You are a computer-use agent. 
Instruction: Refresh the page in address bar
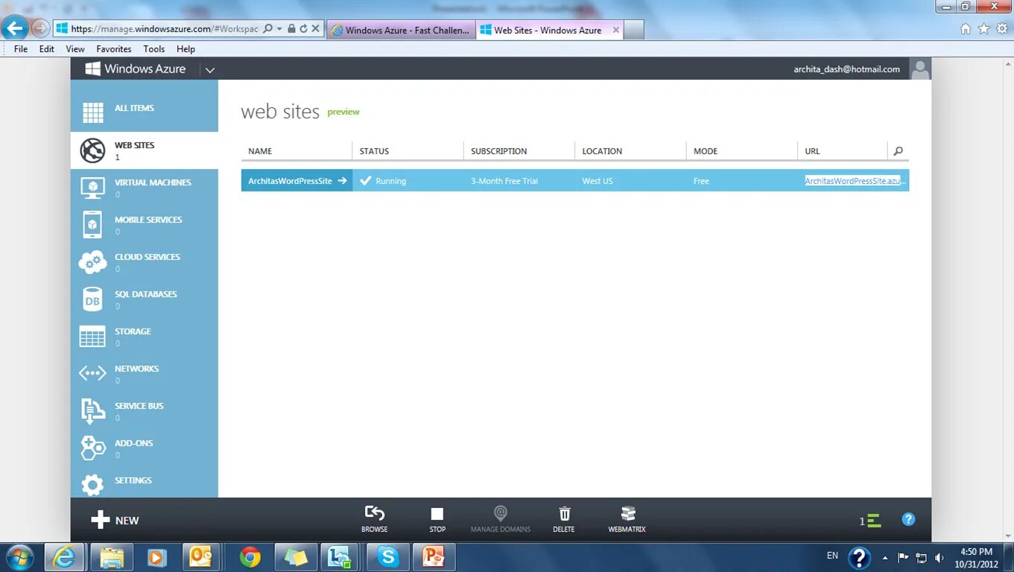coord(303,29)
